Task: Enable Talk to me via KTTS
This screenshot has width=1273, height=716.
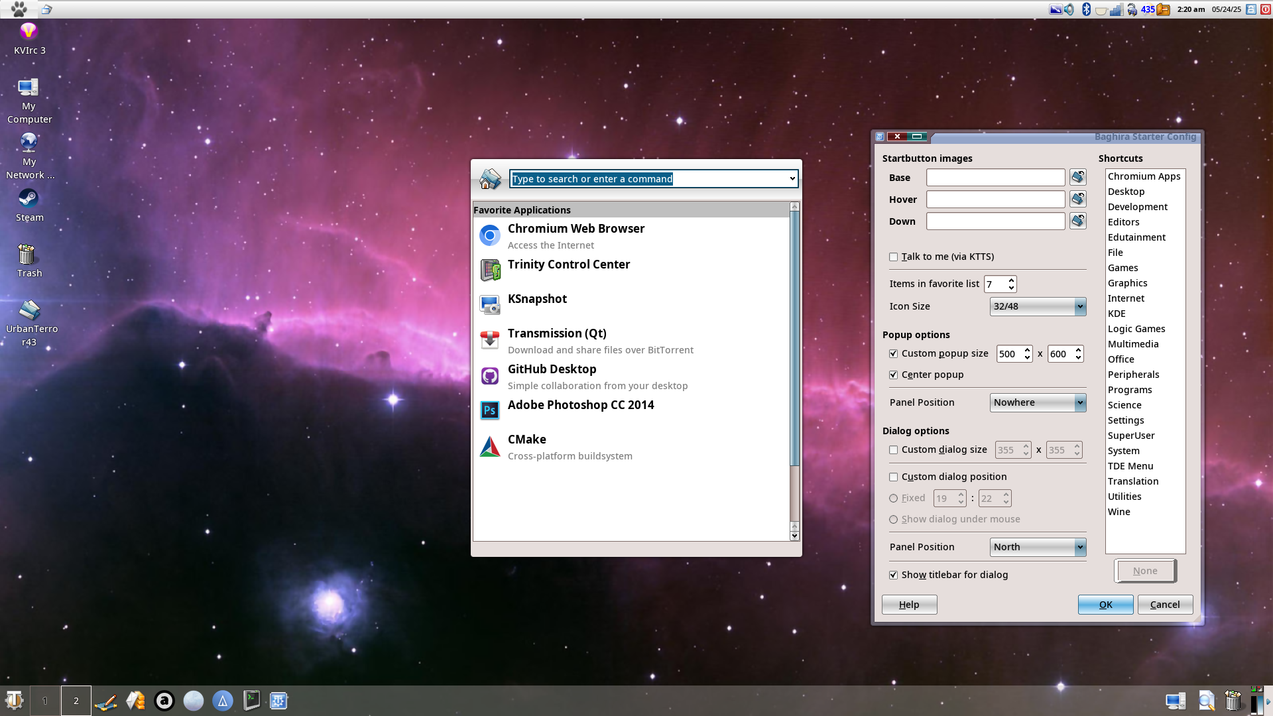Action: (x=894, y=257)
